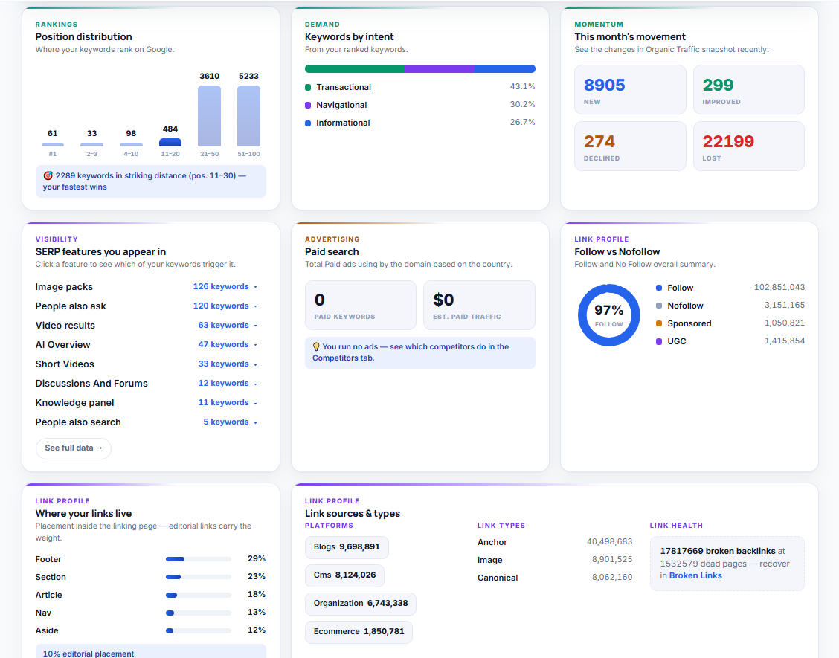The width and height of the screenshot is (839, 658).
Task: Click the Organization 6,743,338 platform chip
Action: click(x=361, y=604)
